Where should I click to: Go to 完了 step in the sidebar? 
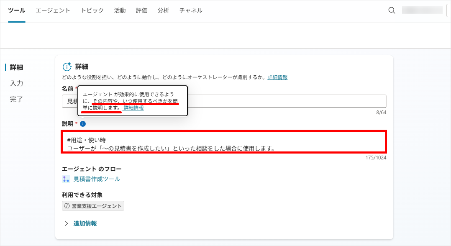[x=16, y=100]
